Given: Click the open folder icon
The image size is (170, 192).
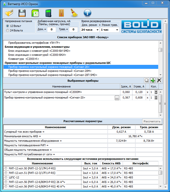Looking at the screenshot, I should pyautogui.click(x=9, y=13).
